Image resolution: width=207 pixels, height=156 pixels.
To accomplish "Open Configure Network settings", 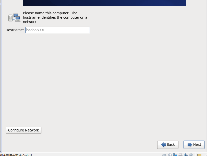I will [x=23, y=130].
